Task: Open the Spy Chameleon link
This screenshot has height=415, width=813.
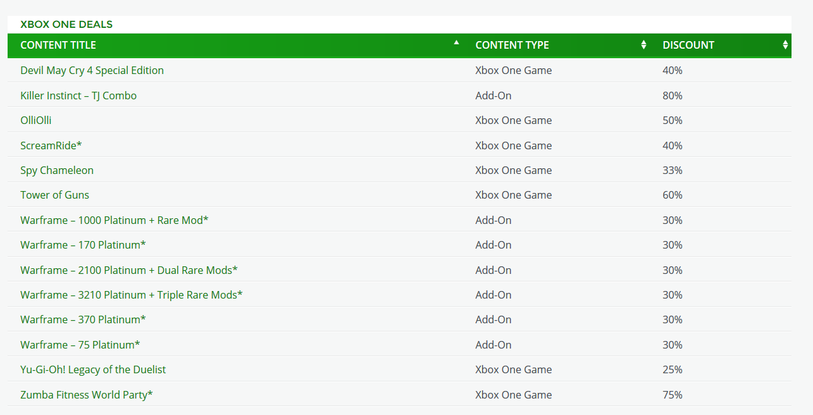Action: [57, 170]
